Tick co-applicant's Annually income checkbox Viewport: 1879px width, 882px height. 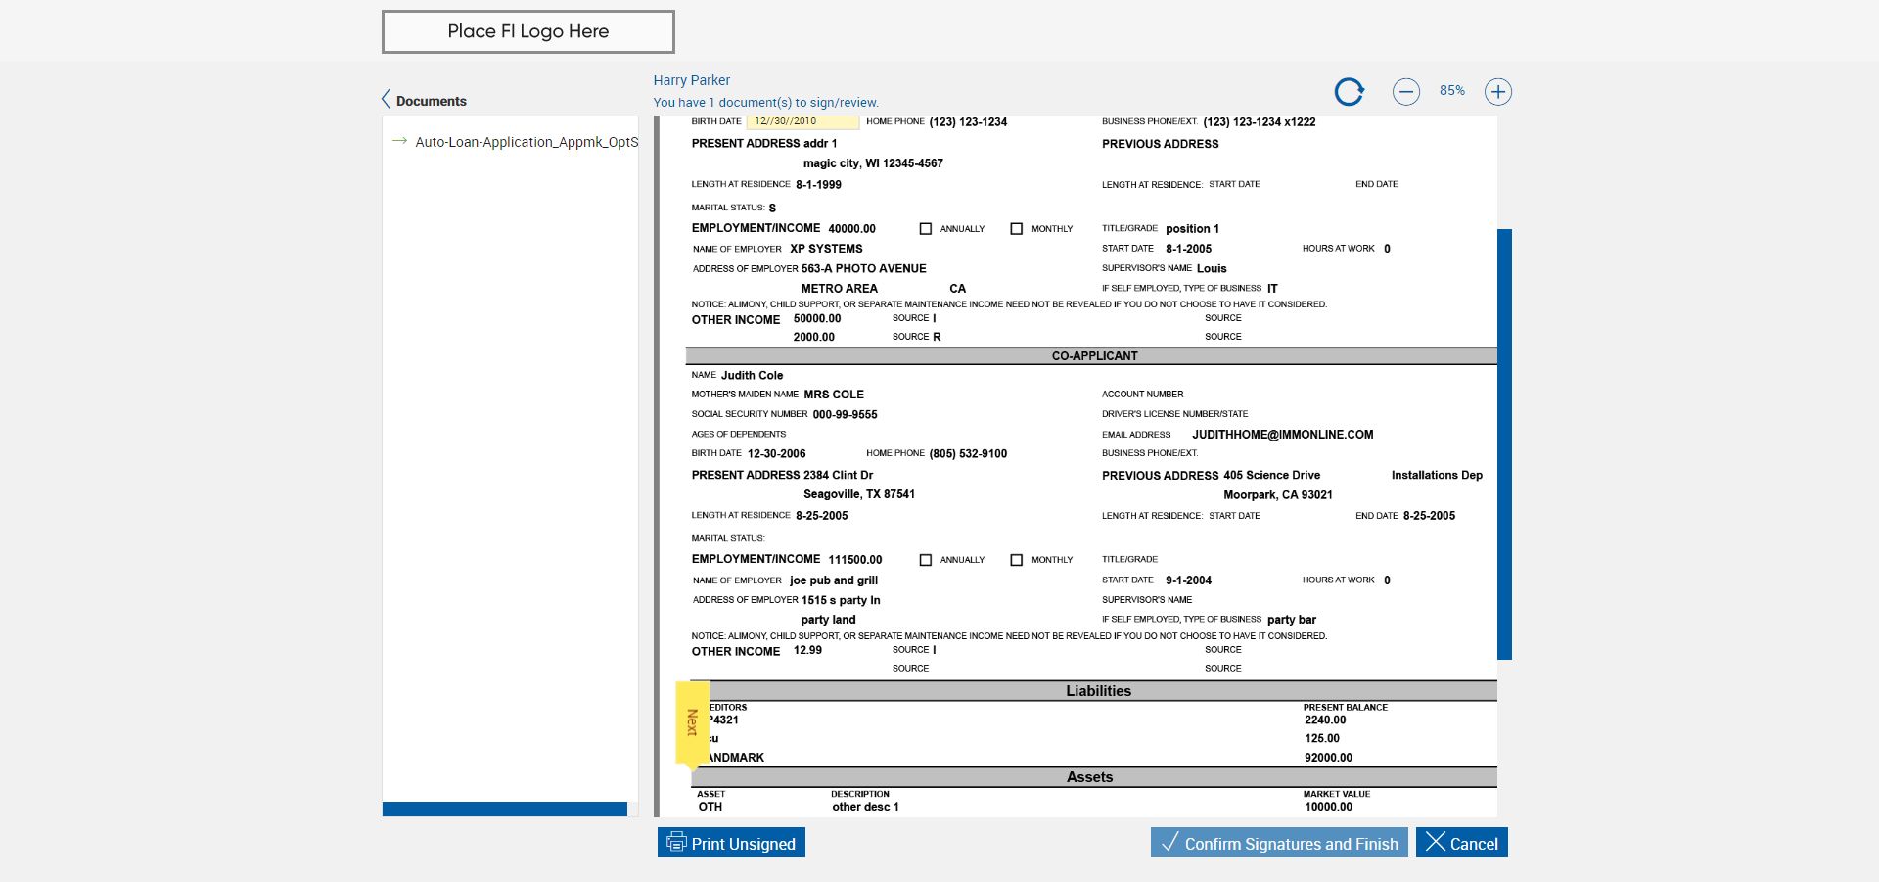pos(926,560)
